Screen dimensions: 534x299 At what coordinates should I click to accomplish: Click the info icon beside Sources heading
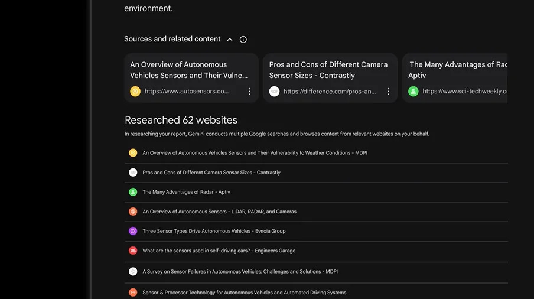click(243, 40)
